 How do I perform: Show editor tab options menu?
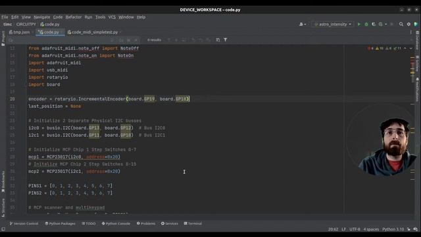(410, 32)
